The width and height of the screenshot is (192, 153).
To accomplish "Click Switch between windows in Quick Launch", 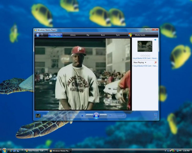I will click(18, 151).
